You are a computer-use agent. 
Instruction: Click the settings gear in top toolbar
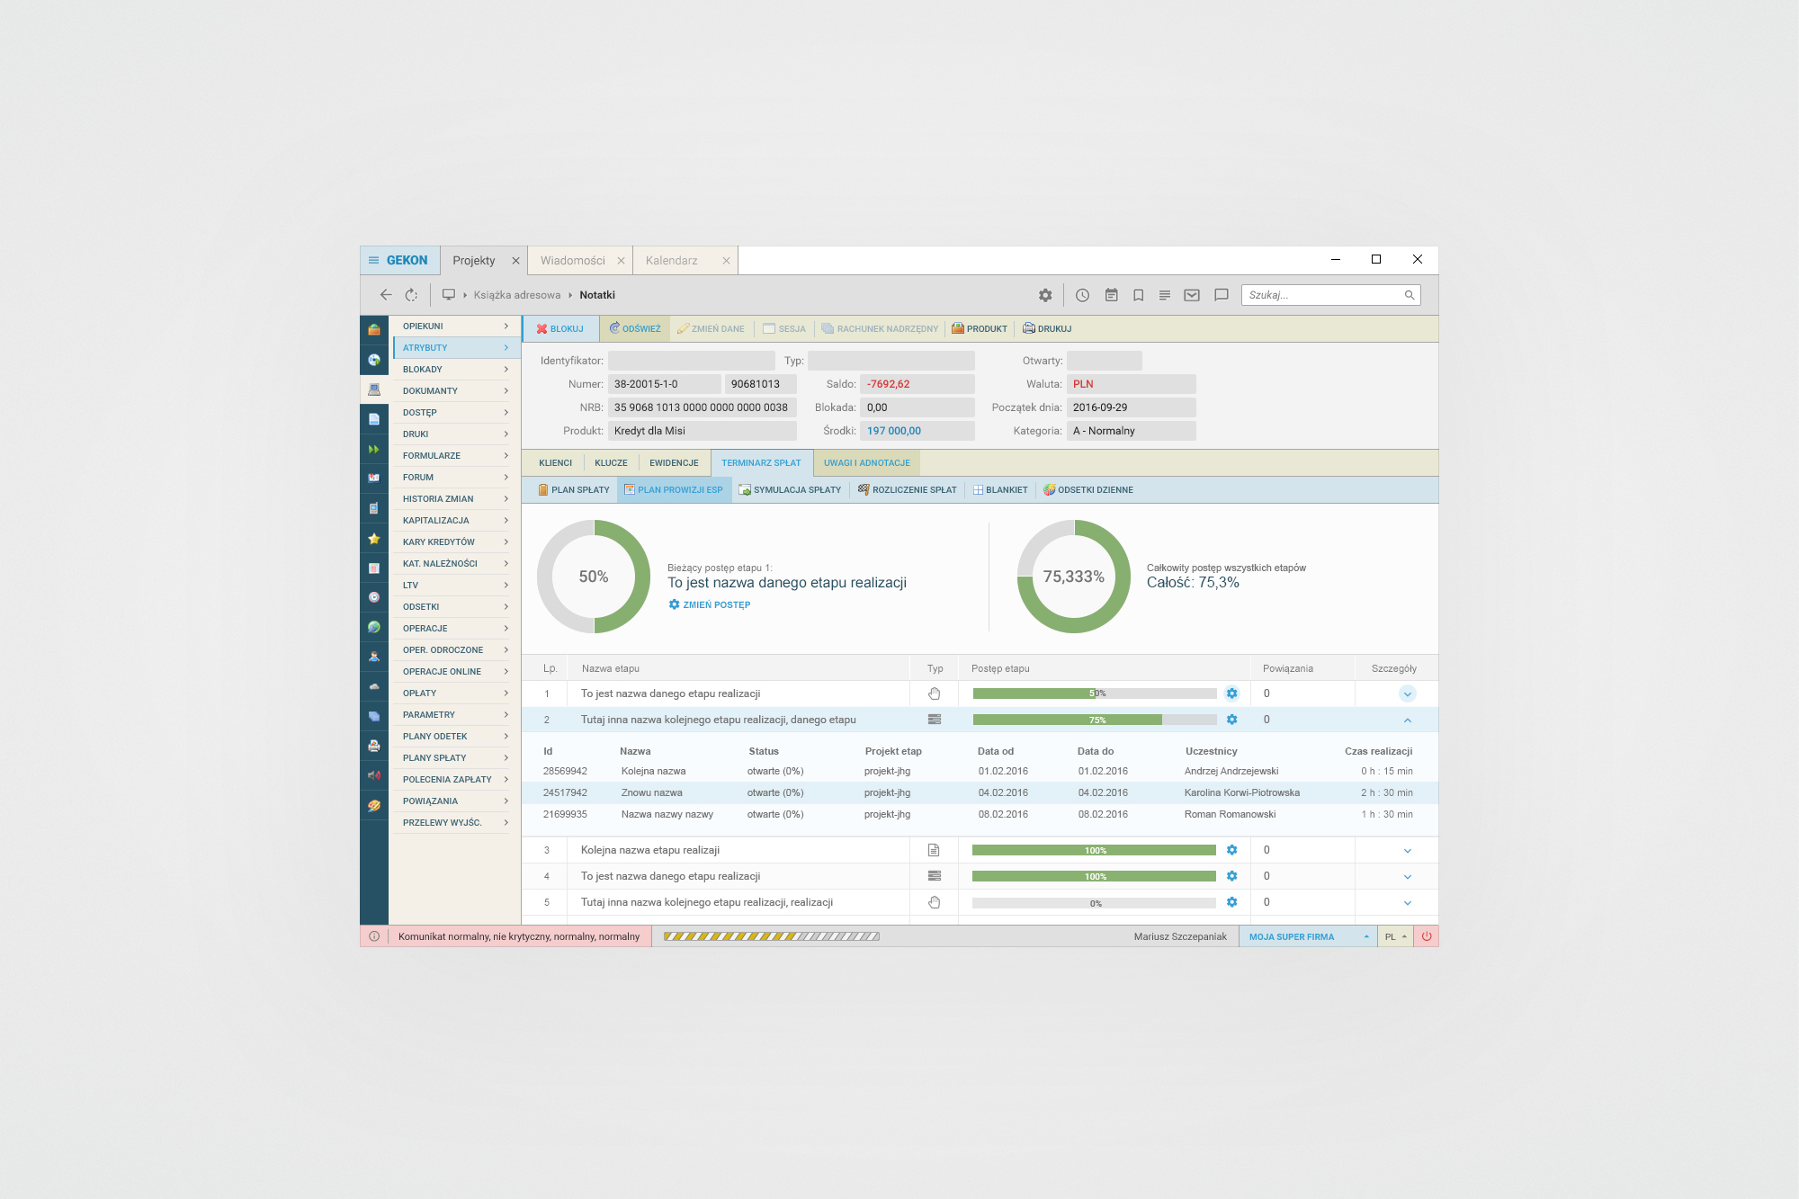[1045, 295]
